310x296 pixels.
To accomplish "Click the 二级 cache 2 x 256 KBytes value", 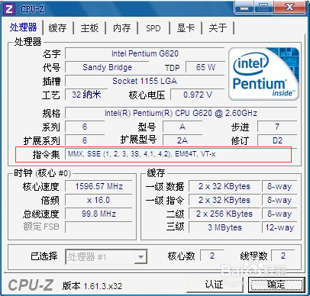I will click(x=224, y=214).
